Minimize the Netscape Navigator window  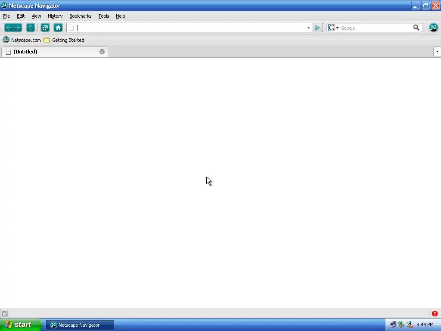(415, 5)
